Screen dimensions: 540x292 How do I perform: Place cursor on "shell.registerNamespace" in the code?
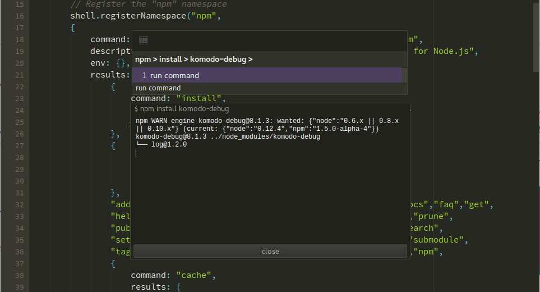[x=128, y=16]
